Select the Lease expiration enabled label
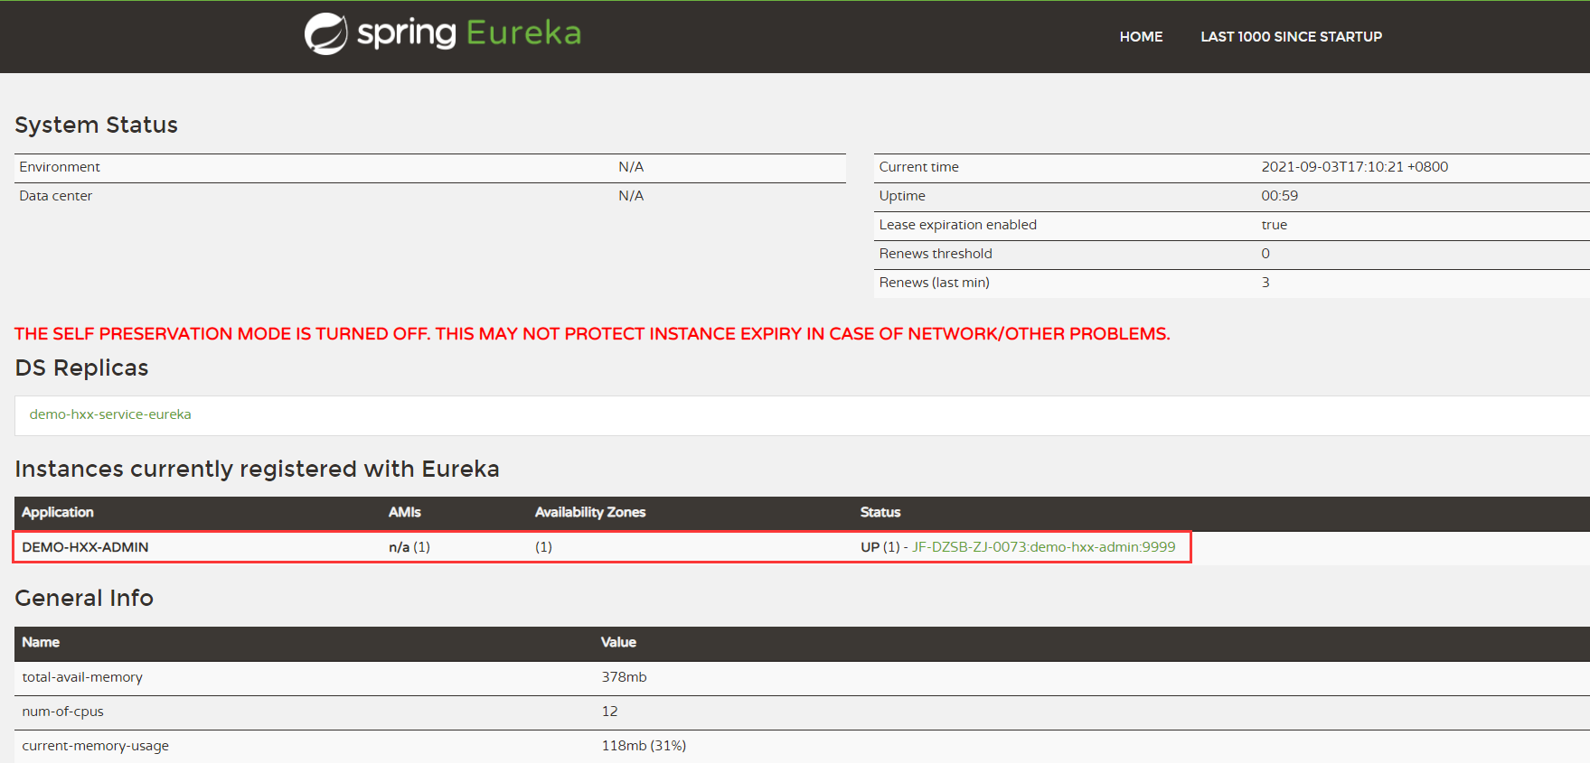Image resolution: width=1590 pixels, height=763 pixels. coord(958,225)
